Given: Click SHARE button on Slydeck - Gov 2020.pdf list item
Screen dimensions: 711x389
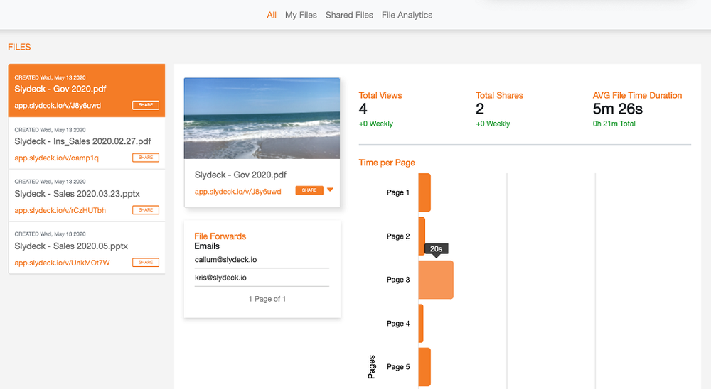Looking at the screenshot, I should pyautogui.click(x=145, y=105).
